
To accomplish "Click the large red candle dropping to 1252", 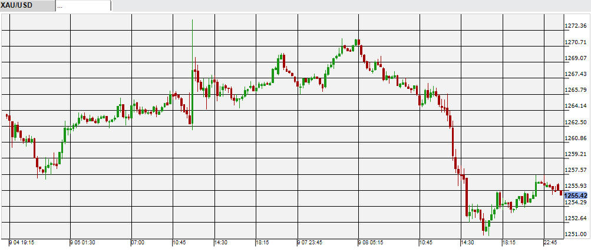I will (466, 197).
